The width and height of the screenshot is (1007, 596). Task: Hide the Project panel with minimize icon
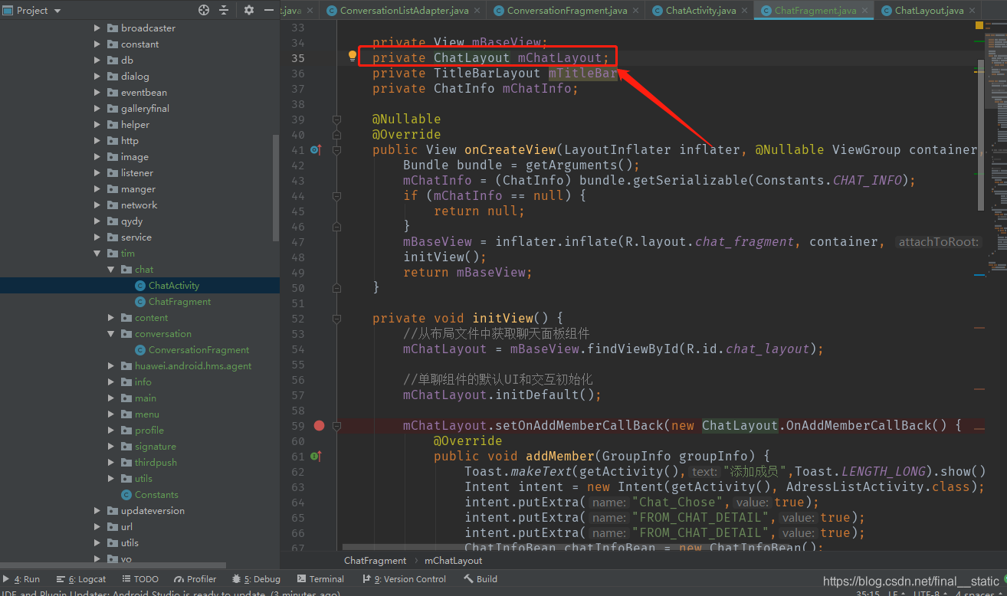[268, 10]
